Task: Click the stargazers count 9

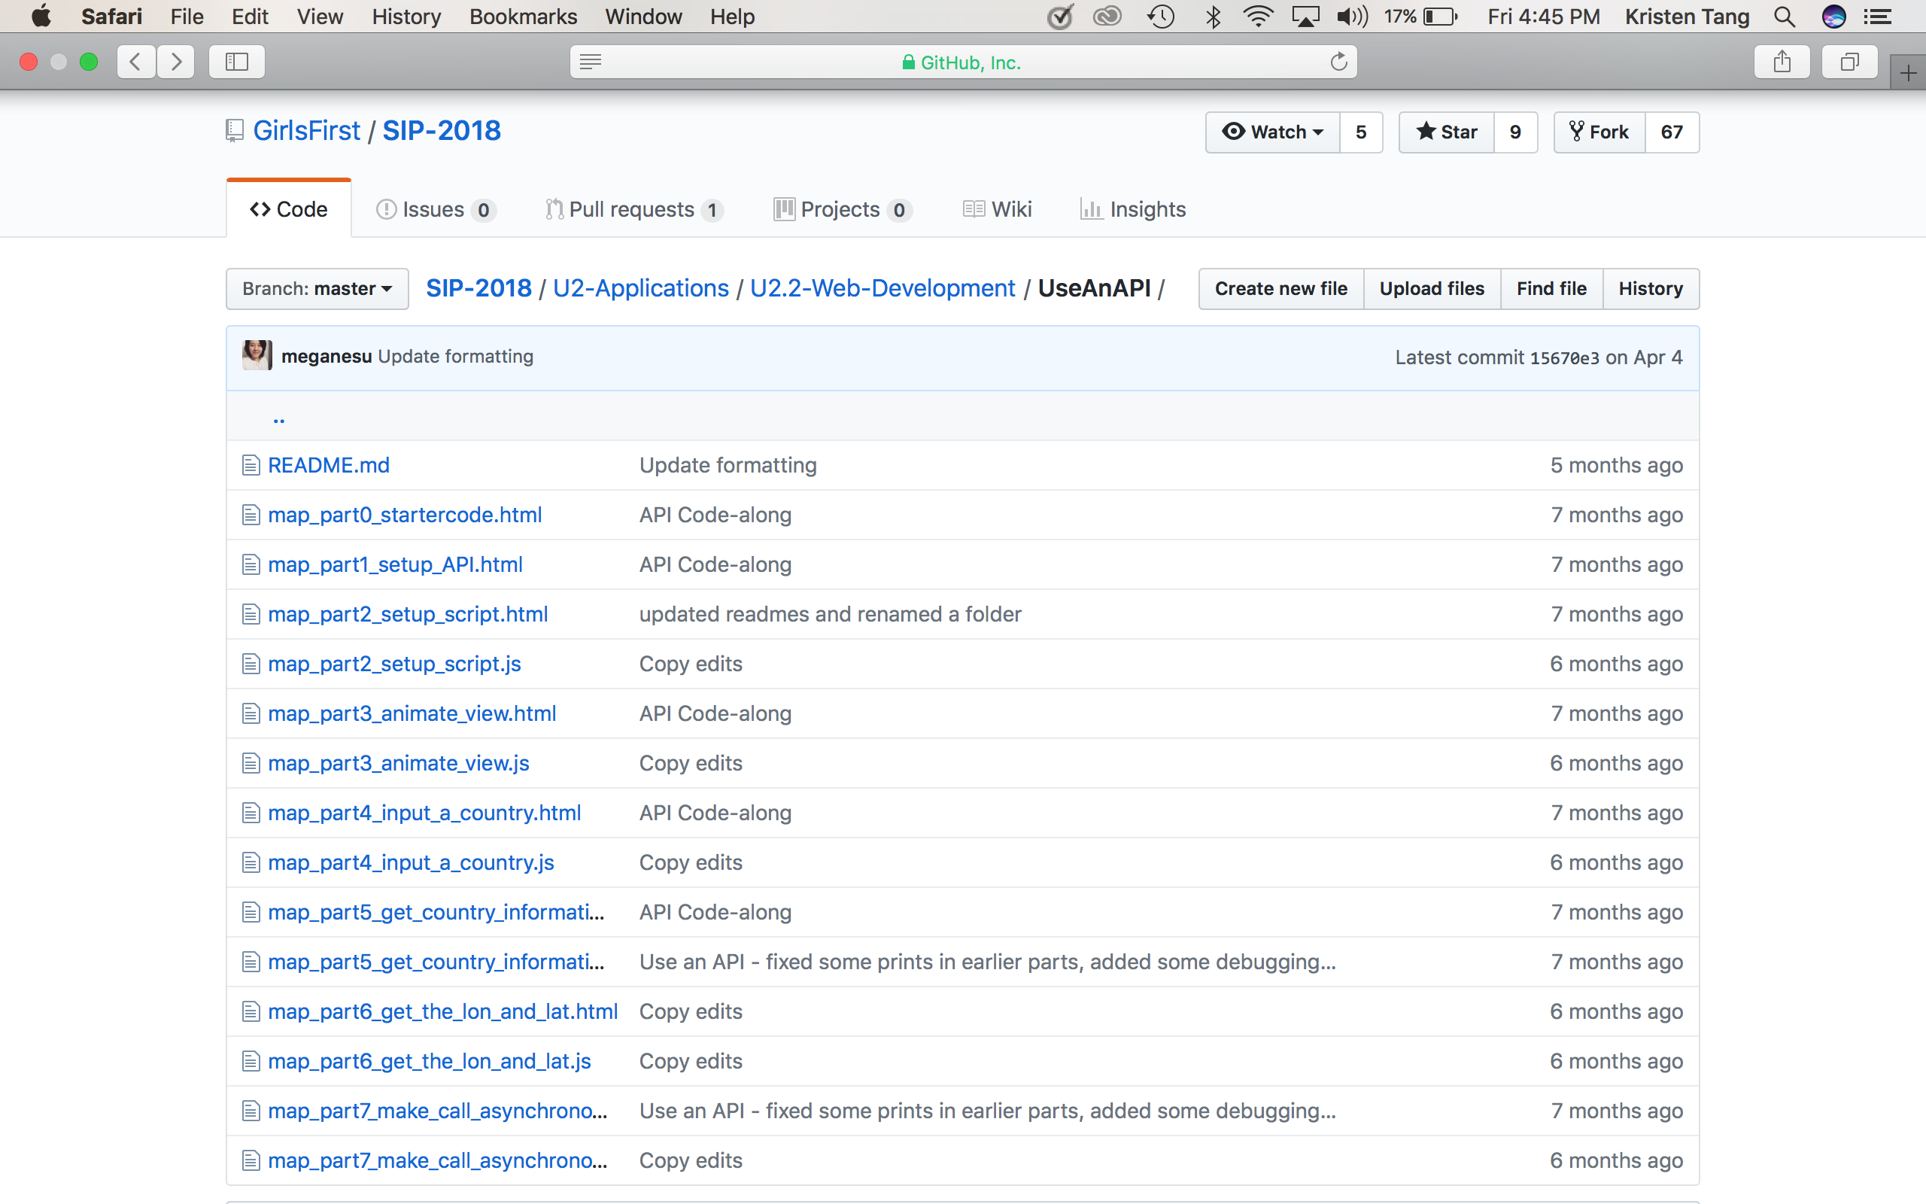Action: pos(1515,132)
